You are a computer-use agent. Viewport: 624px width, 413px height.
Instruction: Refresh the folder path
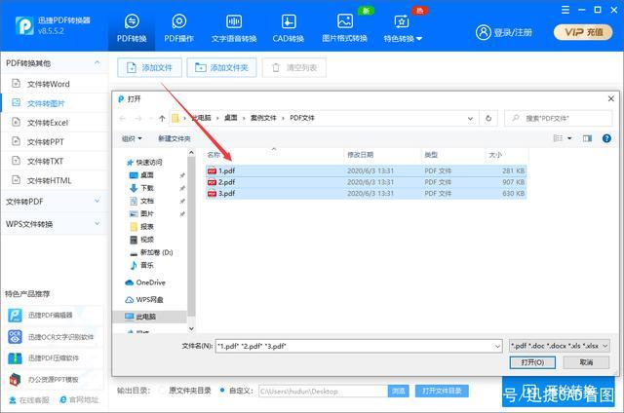tap(488, 118)
